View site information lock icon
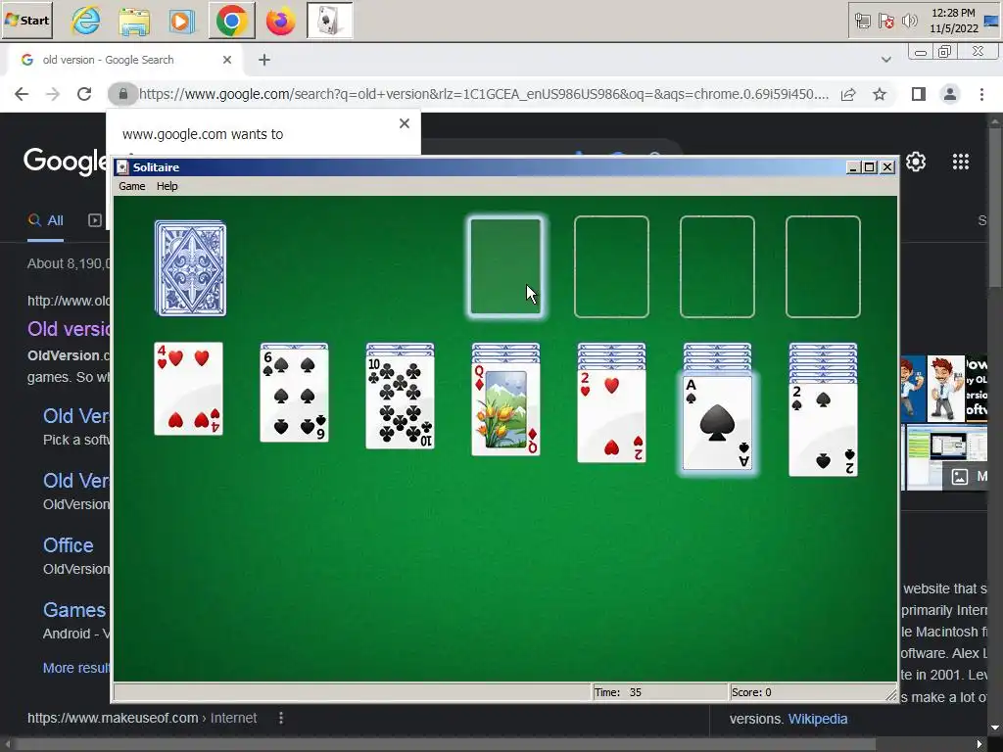 (x=122, y=94)
